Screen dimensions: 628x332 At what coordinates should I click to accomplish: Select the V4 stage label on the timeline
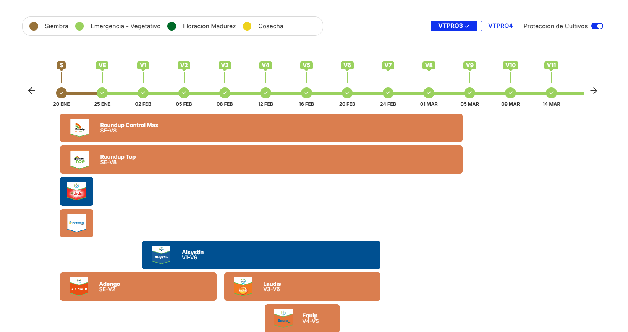click(x=265, y=65)
